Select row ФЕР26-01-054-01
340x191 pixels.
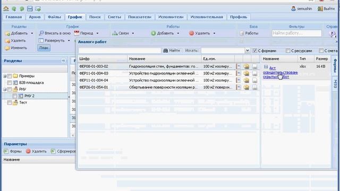tap(169, 87)
